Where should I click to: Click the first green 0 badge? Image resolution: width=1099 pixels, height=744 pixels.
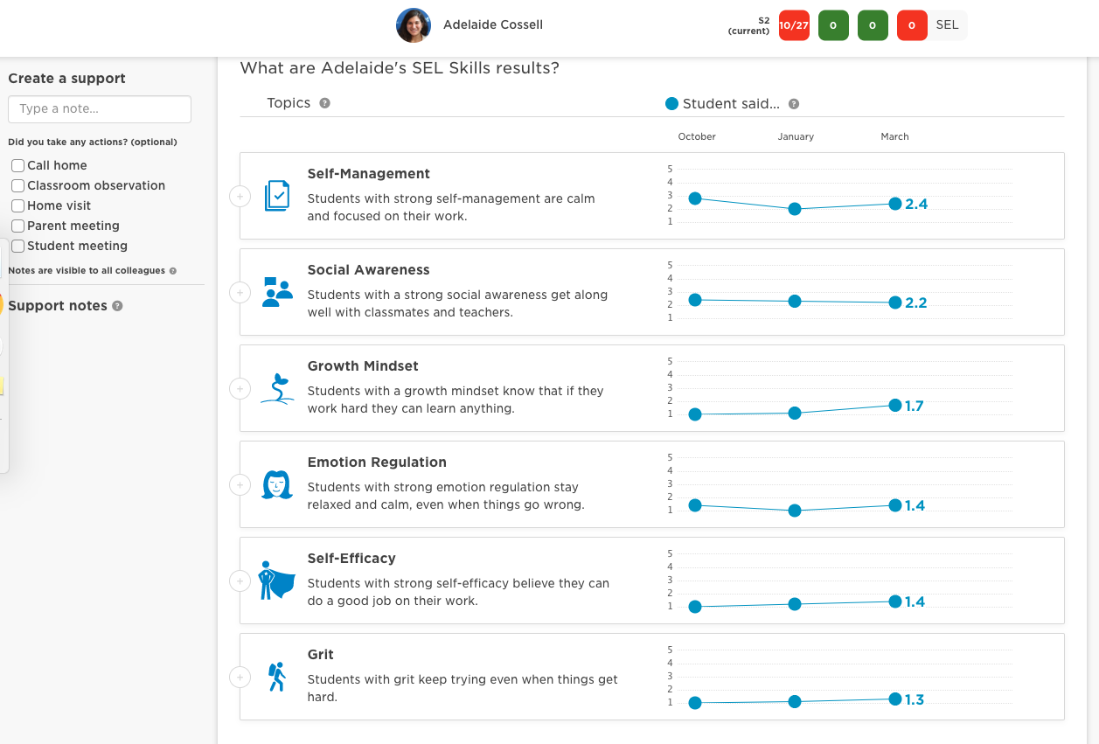click(833, 25)
